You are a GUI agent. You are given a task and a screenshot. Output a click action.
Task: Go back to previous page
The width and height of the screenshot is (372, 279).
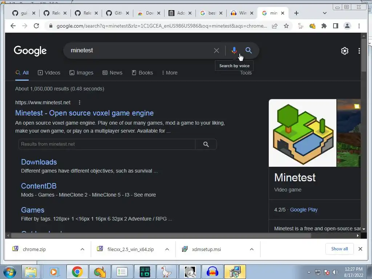tap(13, 26)
